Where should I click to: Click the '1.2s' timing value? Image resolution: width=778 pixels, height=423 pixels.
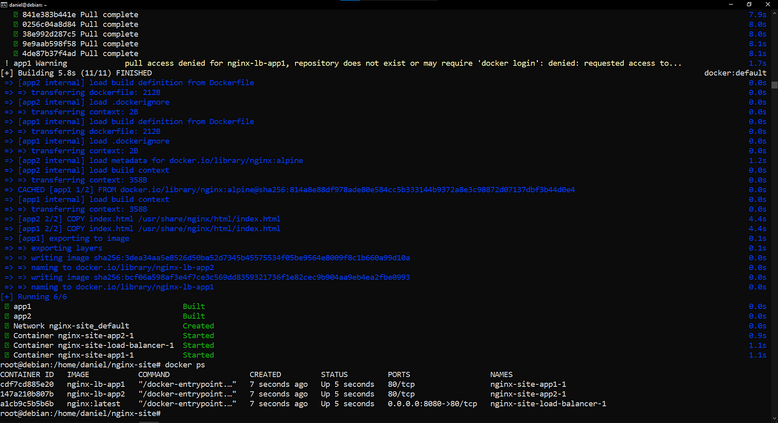[x=757, y=161]
